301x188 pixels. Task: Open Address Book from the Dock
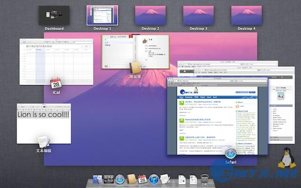point(131,179)
